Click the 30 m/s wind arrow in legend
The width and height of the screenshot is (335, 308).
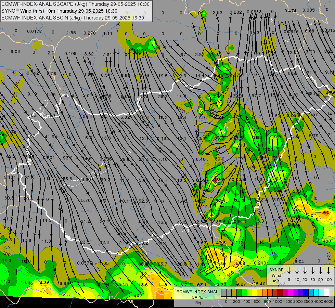(x=313, y=271)
